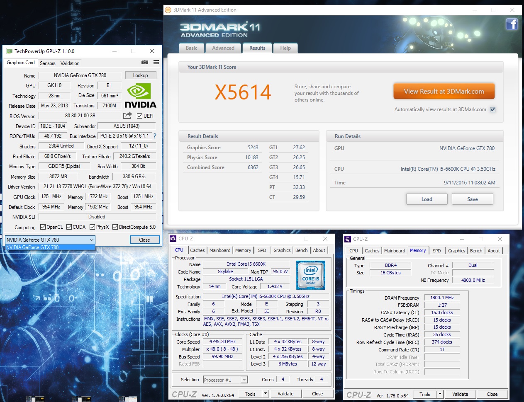
Task: Click DRAM Frequency value 1800.1 MHz
Action: [x=442, y=298]
